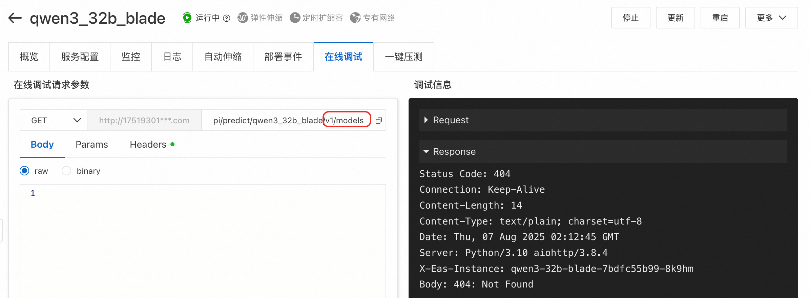Open the Headers tab
The width and height of the screenshot is (809, 298).
(x=148, y=145)
